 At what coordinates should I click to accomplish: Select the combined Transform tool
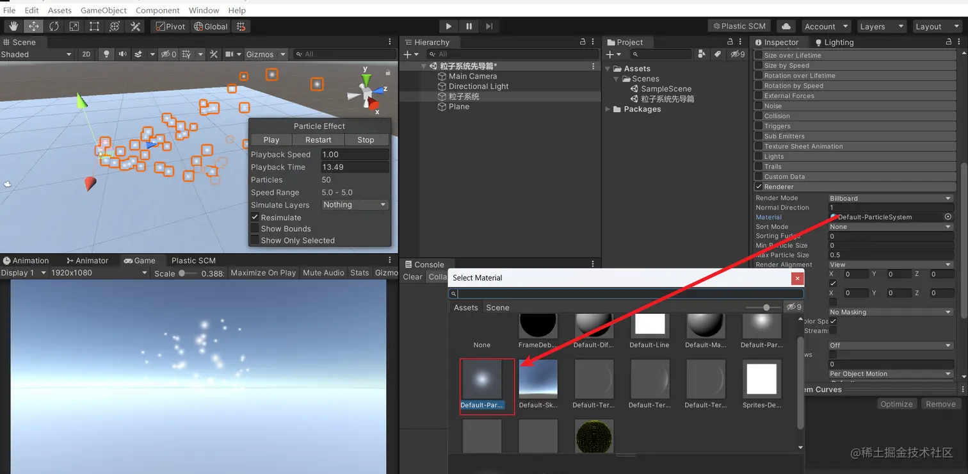click(115, 26)
